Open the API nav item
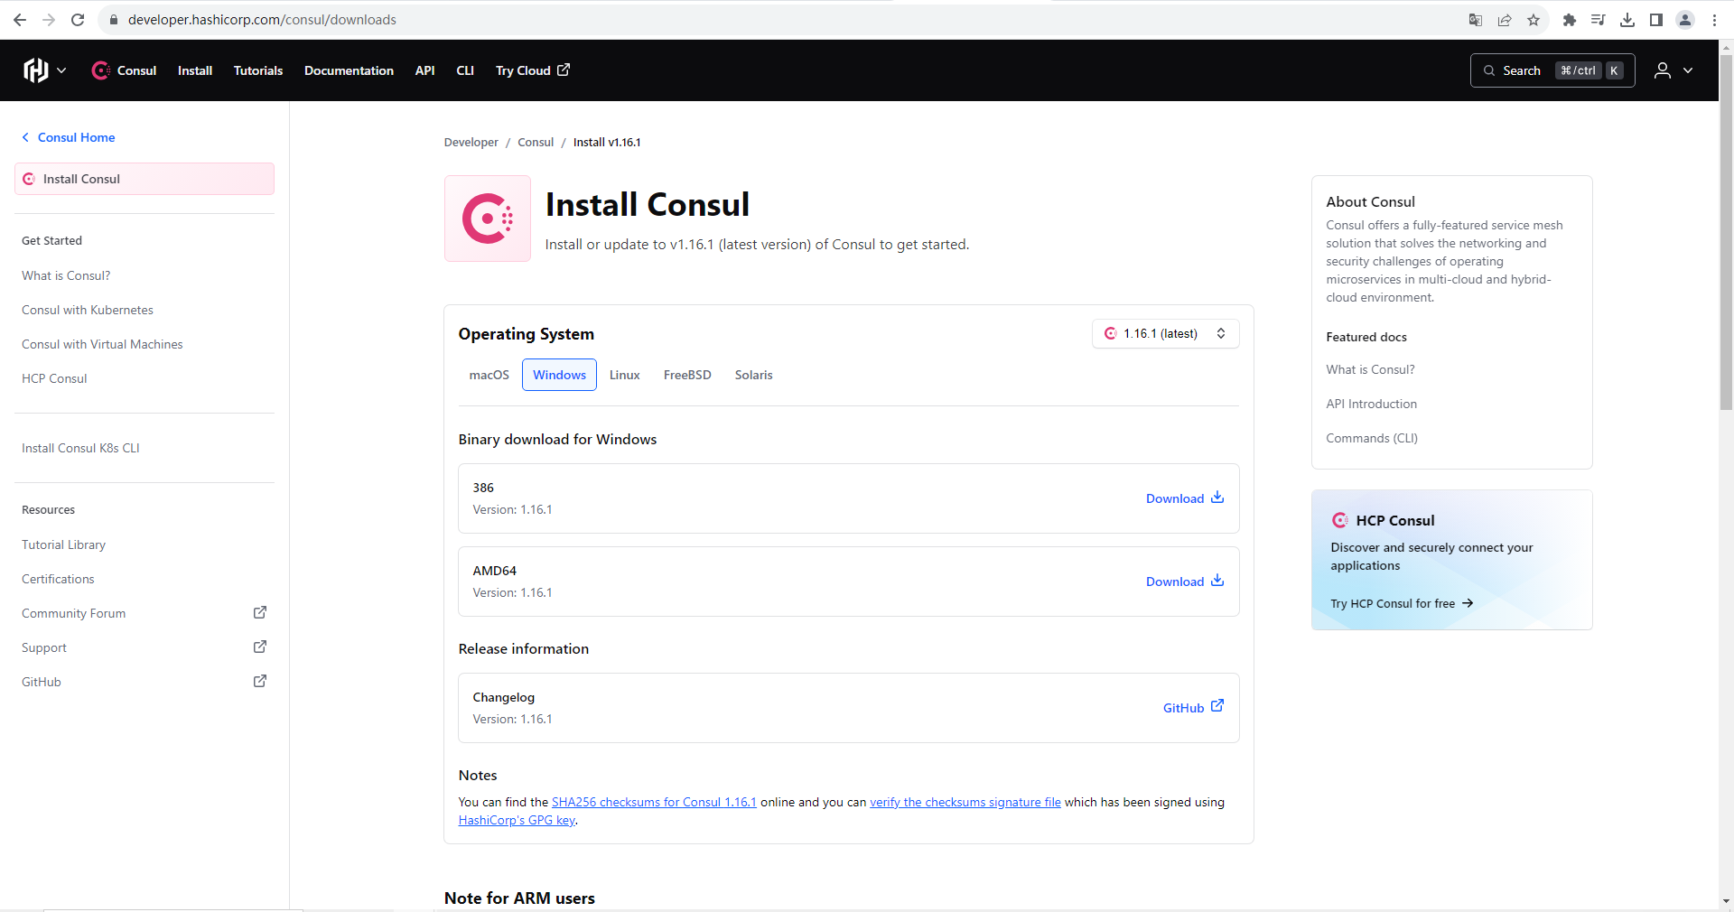Image resolution: width=1734 pixels, height=912 pixels. tap(424, 70)
